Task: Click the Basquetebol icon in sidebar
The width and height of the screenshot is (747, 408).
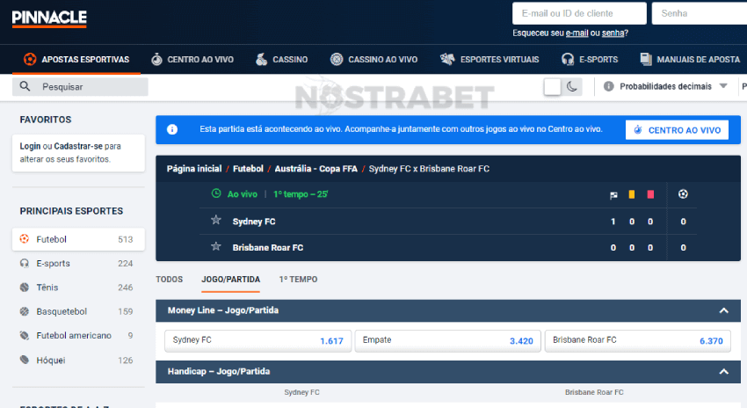Action: [x=25, y=311]
